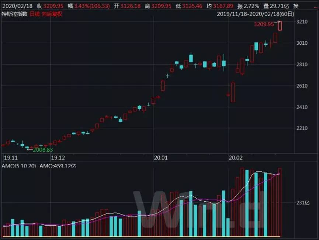This screenshot has width=319, height=240.
Task: Select the last red volume bar
Action: (280, 202)
